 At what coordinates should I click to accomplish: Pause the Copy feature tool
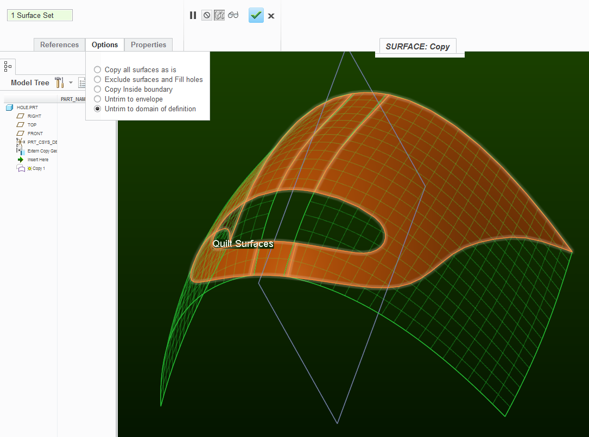193,15
